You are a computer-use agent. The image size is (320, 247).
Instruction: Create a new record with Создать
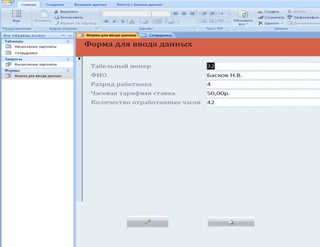268,12
